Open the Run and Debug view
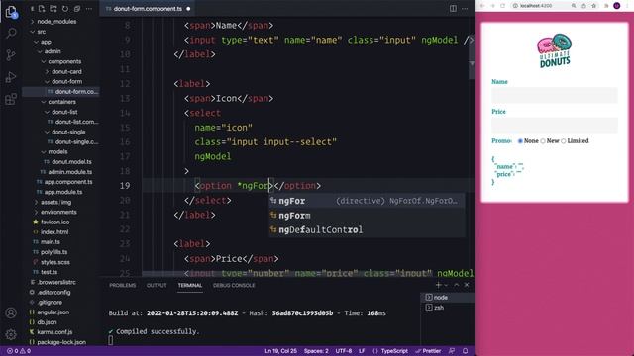634x356 pixels. [11, 77]
